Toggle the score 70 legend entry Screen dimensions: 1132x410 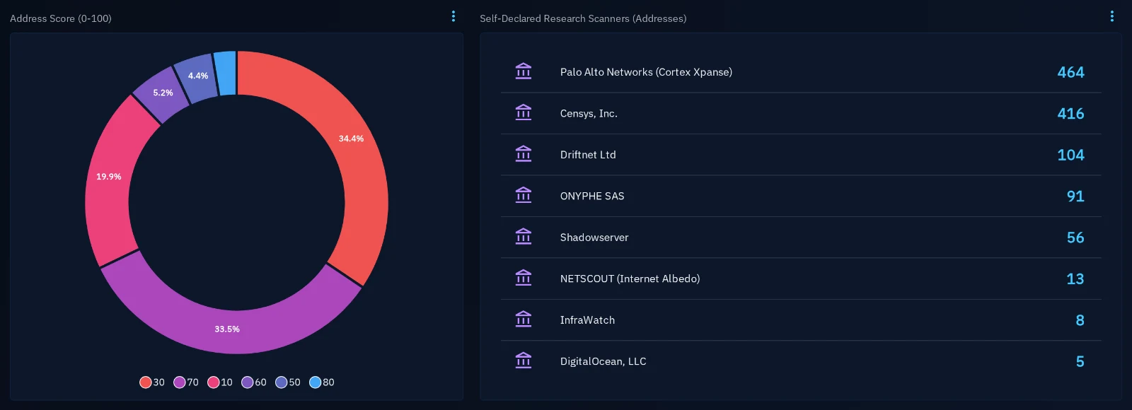point(186,382)
